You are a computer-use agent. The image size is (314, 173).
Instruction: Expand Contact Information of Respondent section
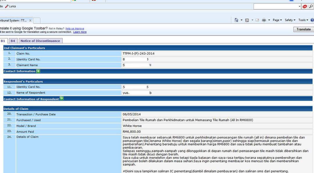[x=61, y=99]
